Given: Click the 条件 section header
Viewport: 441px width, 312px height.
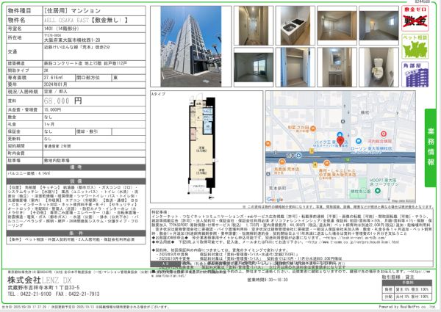Looking at the screenshot, I should (76, 233).
